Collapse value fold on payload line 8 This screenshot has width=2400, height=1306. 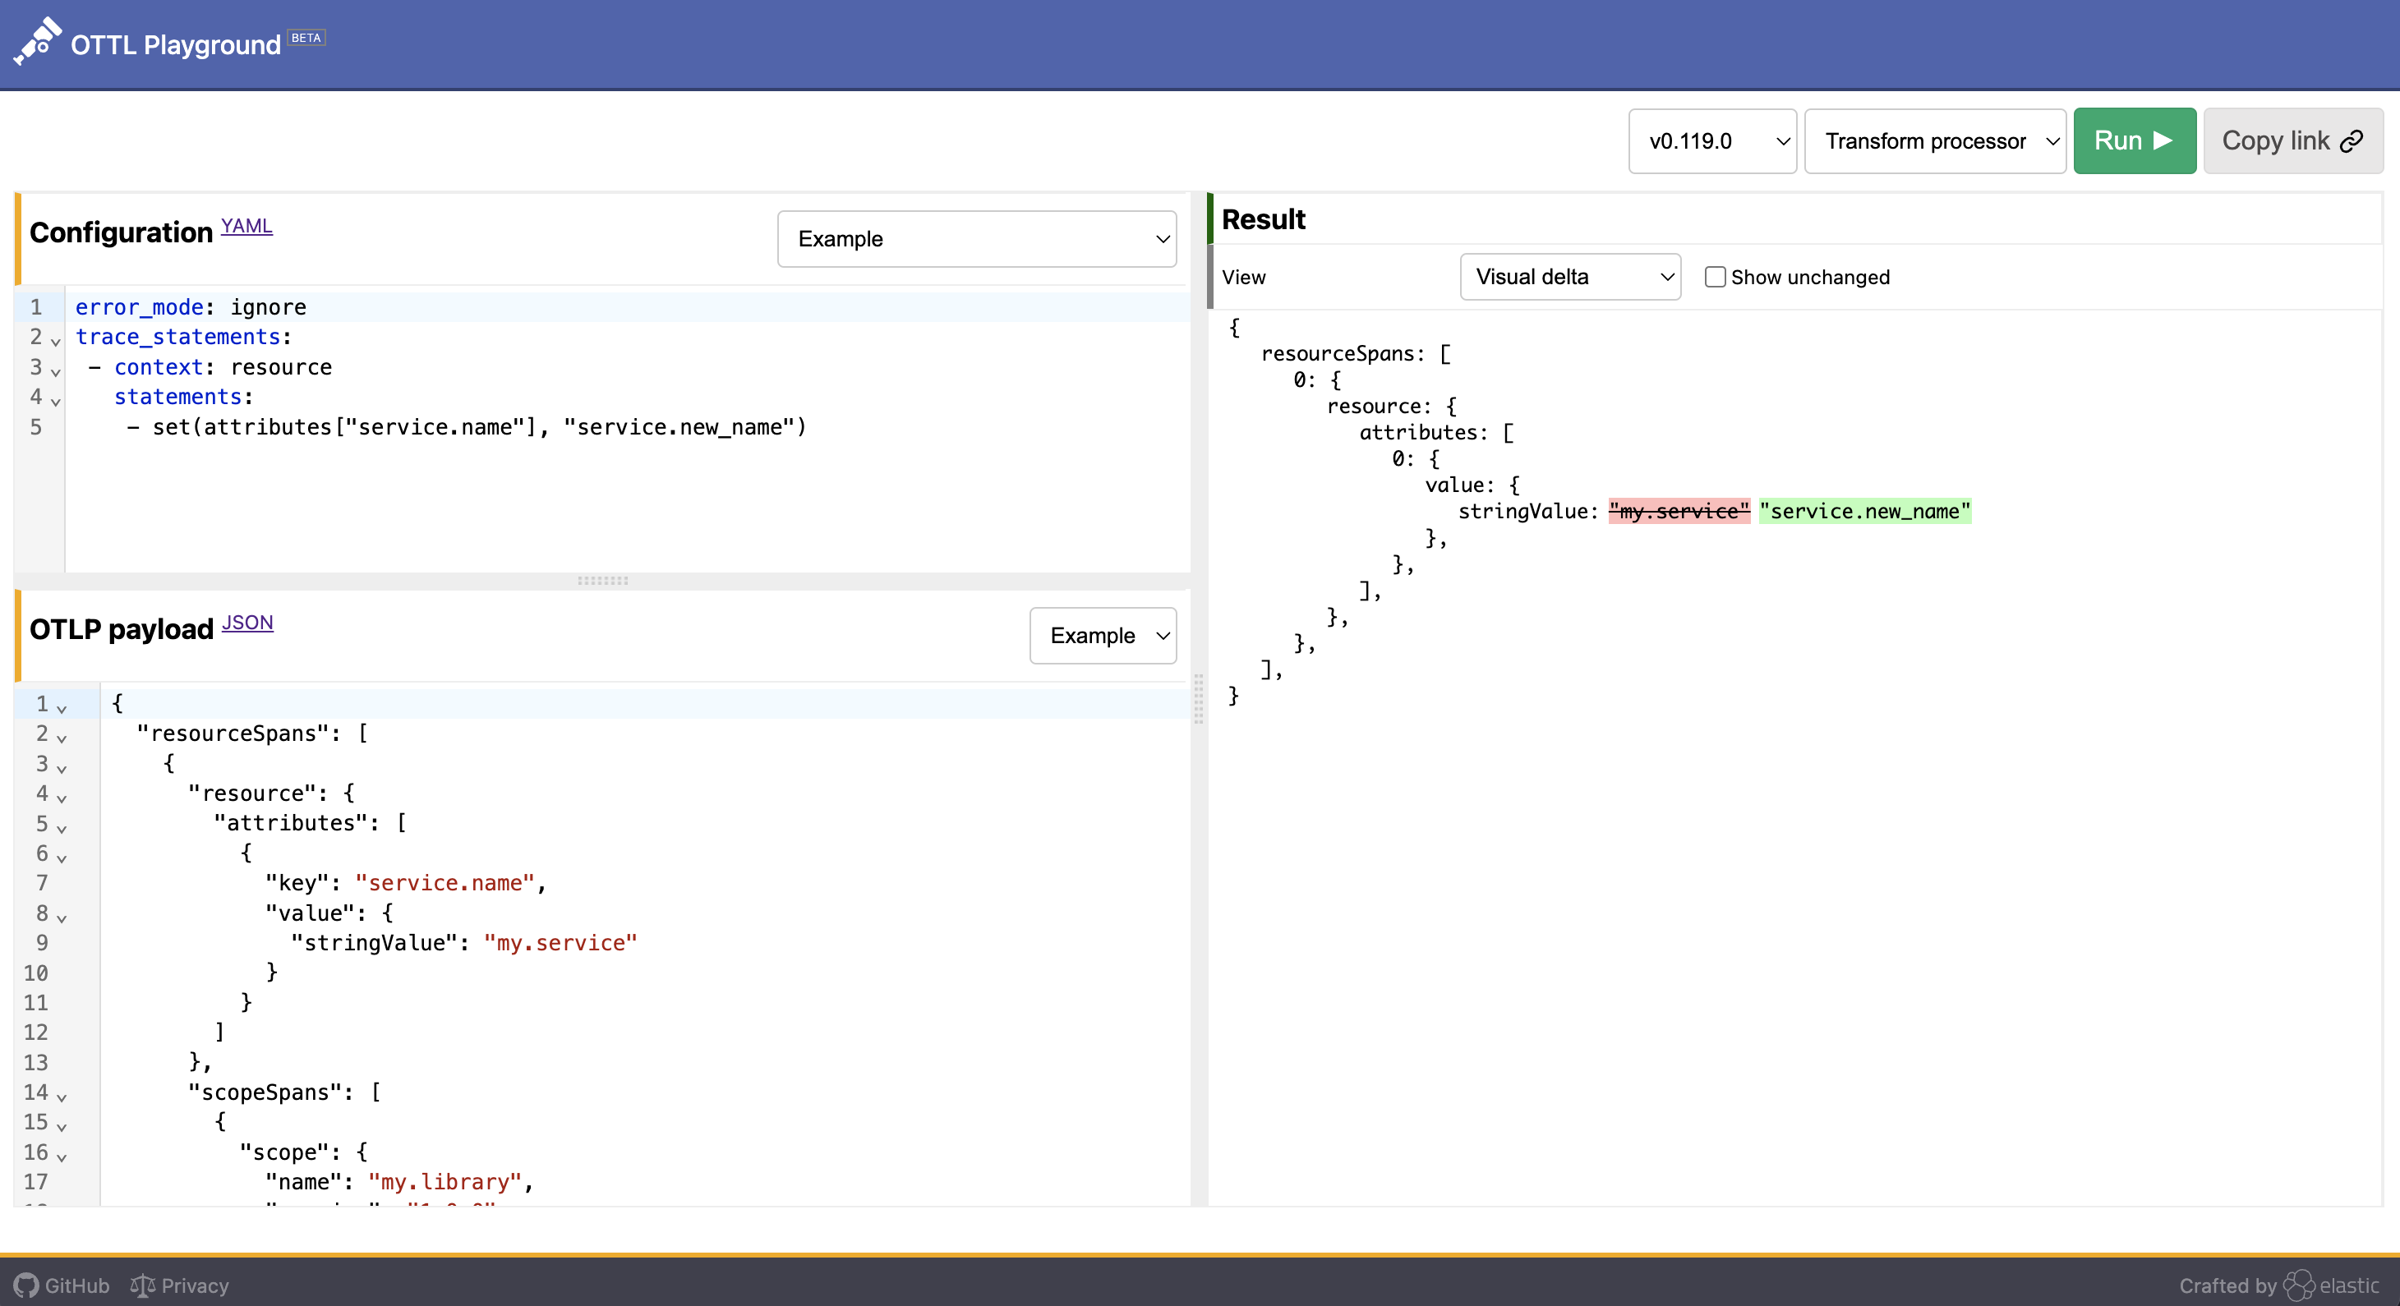62,917
